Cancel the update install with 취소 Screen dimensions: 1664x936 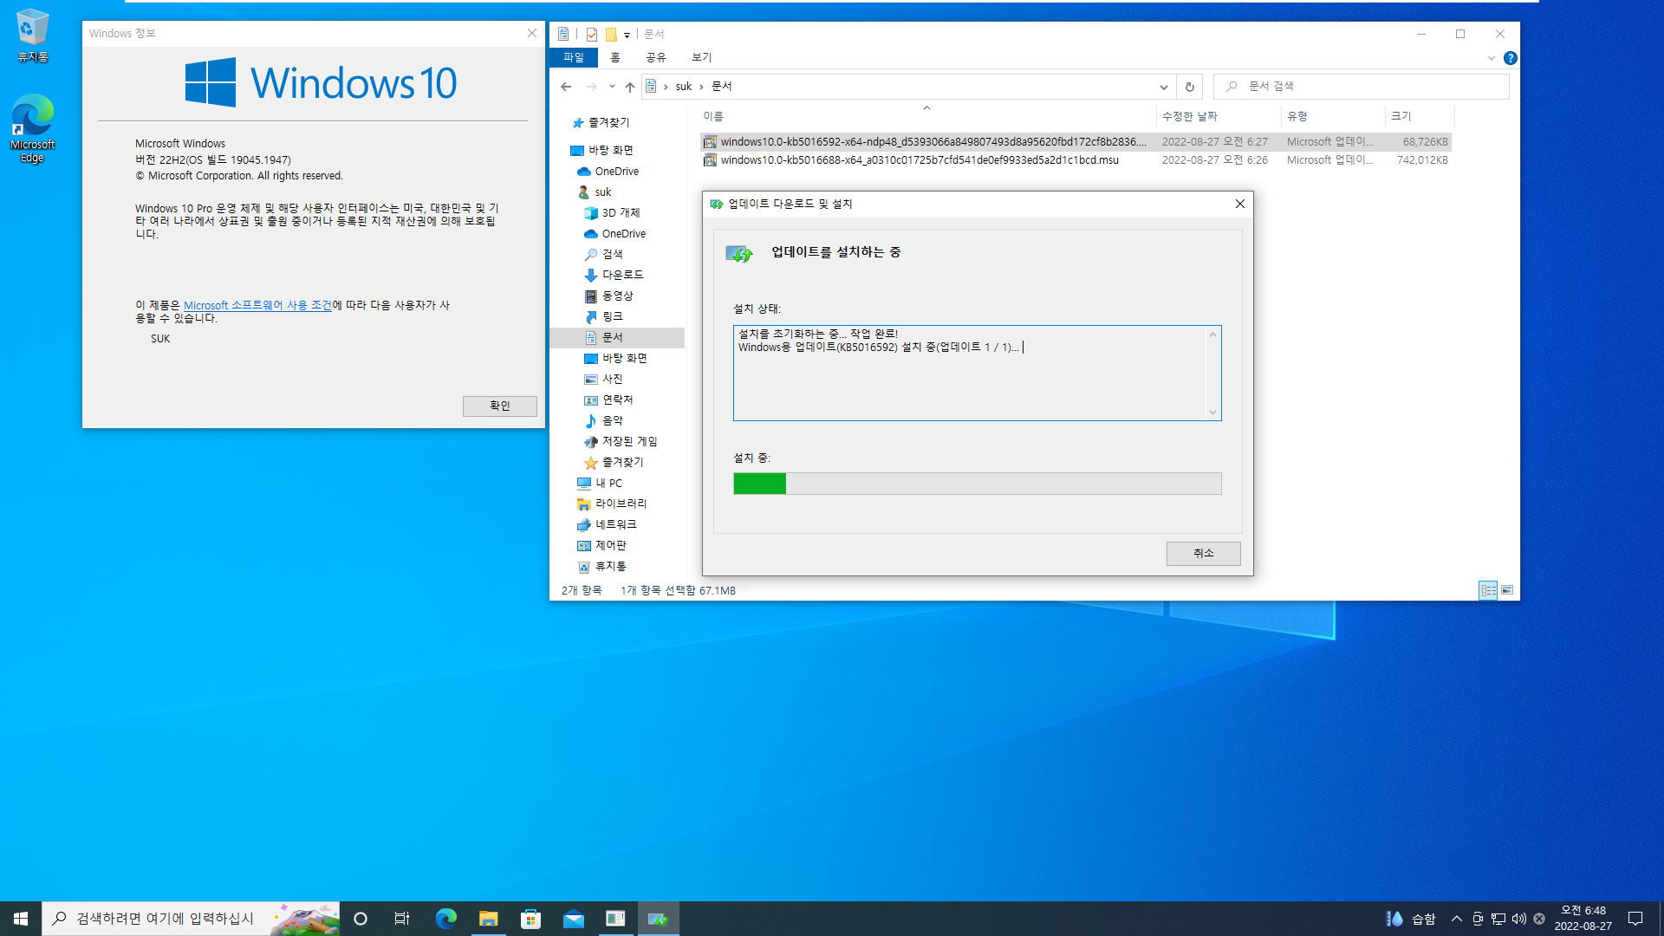tap(1203, 554)
